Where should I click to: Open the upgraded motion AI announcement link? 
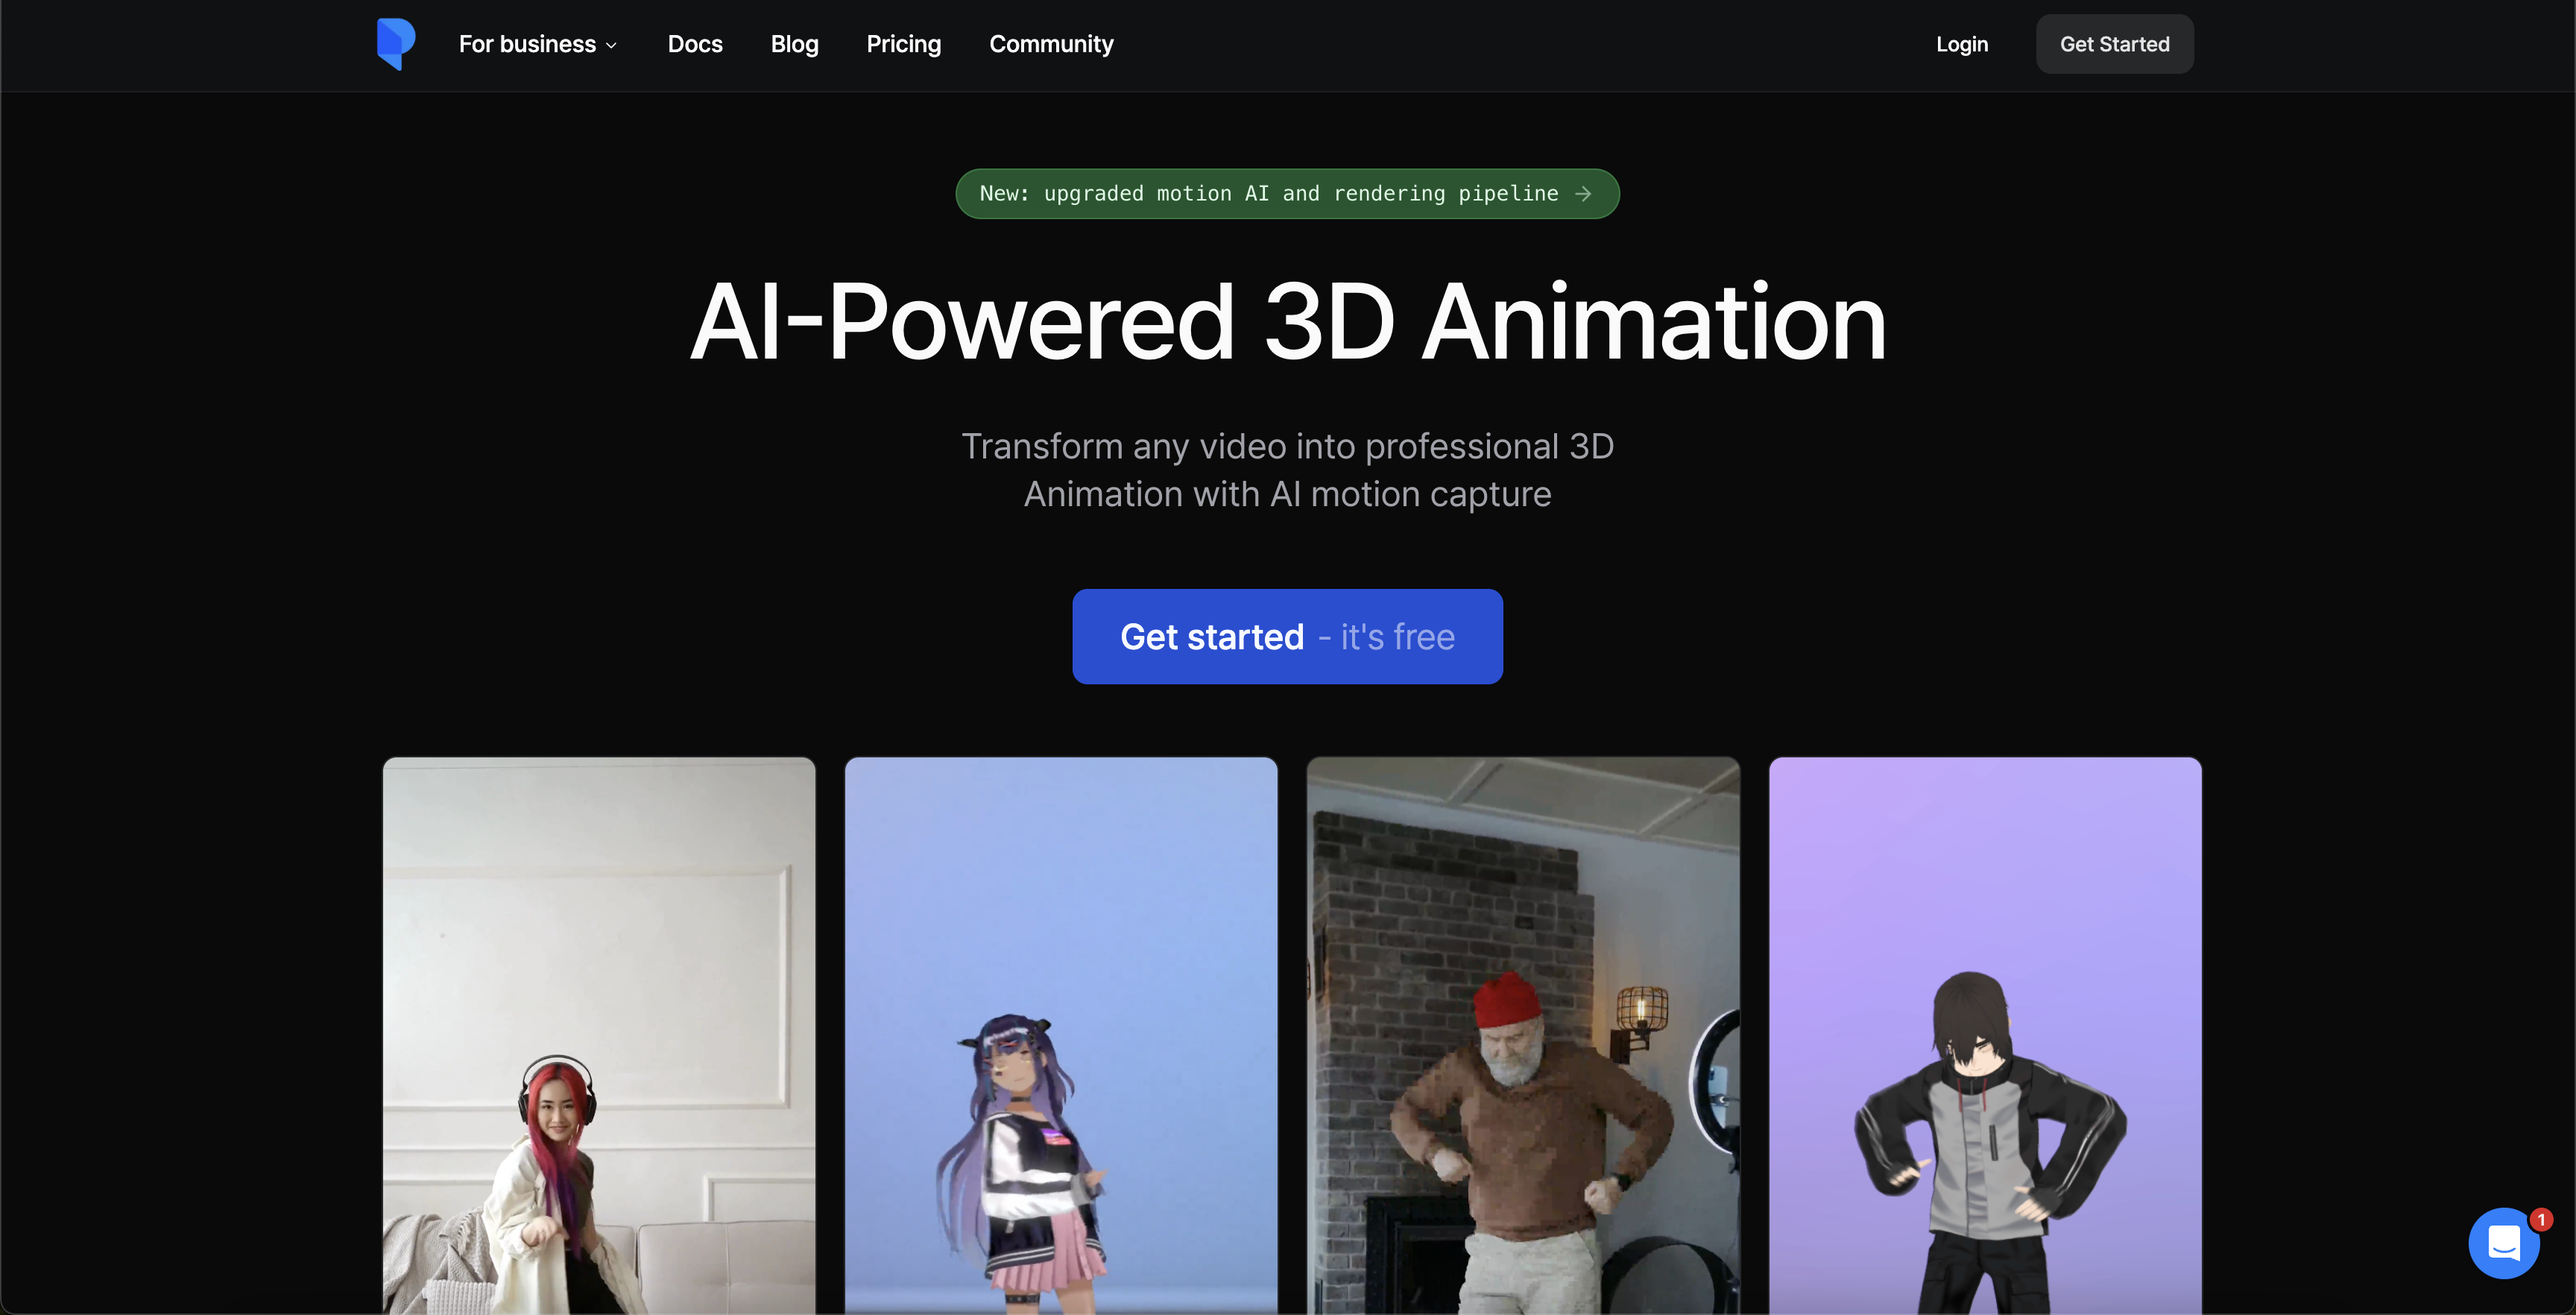pos(1287,194)
